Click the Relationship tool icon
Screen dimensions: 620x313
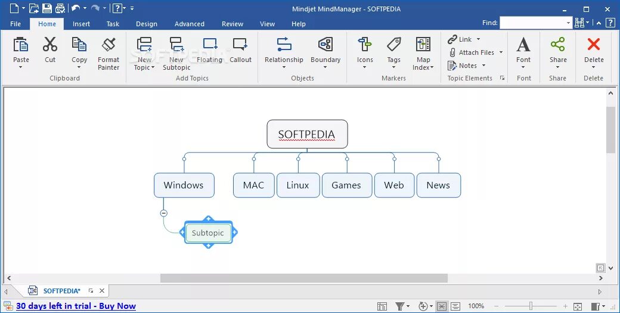(284, 45)
